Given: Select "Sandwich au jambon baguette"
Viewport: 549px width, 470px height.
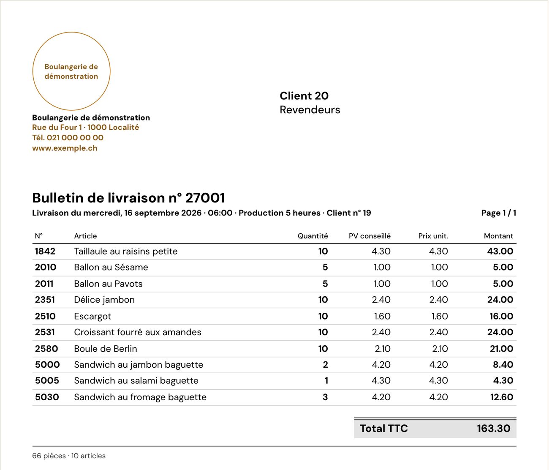Looking at the screenshot, I should coord(139,365).
